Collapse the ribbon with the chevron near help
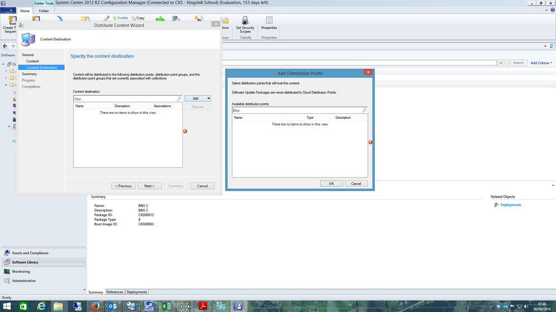 (547, 10)
